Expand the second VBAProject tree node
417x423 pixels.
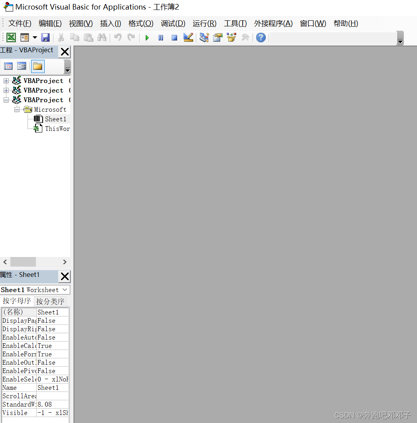[6, 90]
